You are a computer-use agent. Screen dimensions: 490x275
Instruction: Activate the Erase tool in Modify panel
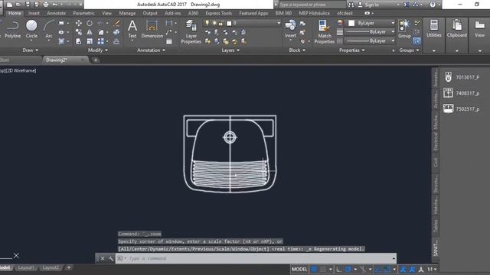click(x=116, y=23)
